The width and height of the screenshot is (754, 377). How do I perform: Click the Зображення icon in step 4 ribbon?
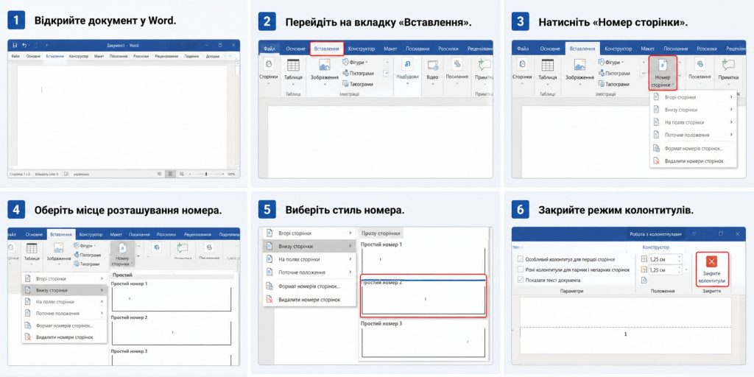pos(59,248)
